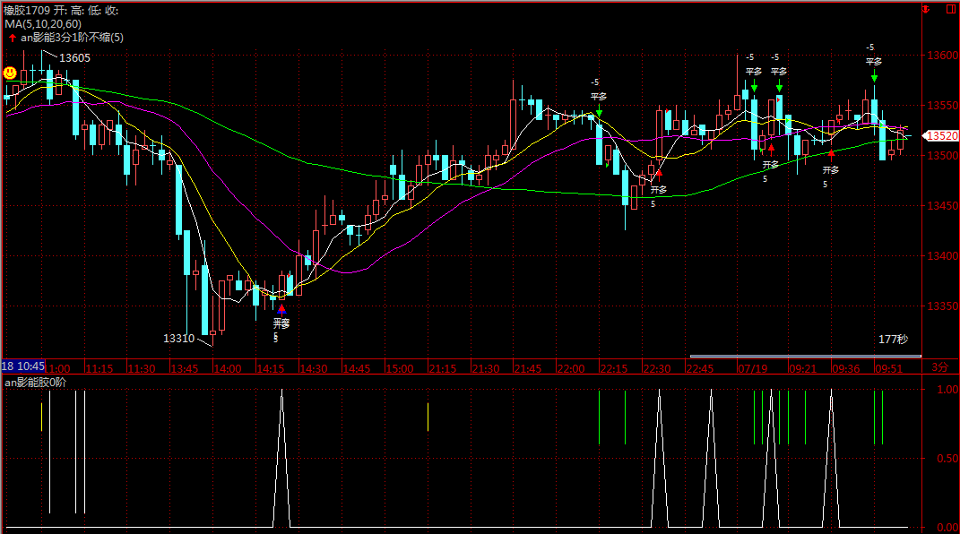Click the 15:00 time axis label
960x534 pixels.
399,369
